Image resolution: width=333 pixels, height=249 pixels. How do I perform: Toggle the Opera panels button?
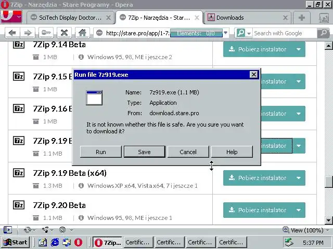[x=8, y=230]
